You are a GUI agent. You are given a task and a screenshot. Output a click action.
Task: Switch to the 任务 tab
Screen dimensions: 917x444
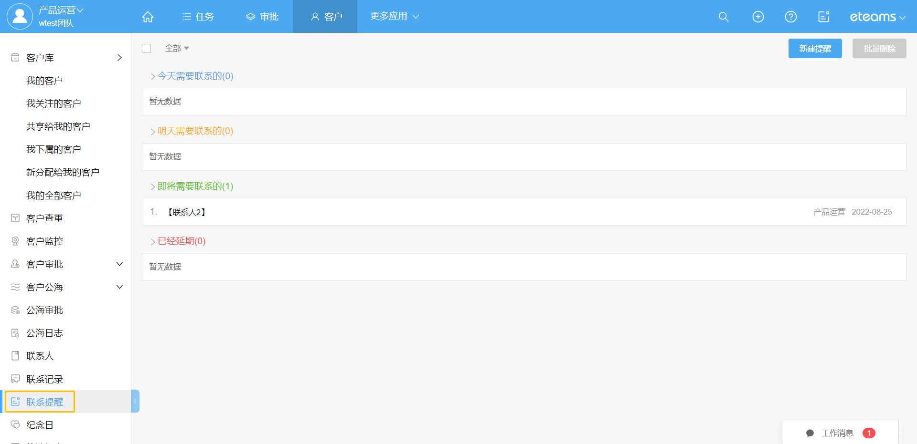pyautogui.click(x=198, y=17)
